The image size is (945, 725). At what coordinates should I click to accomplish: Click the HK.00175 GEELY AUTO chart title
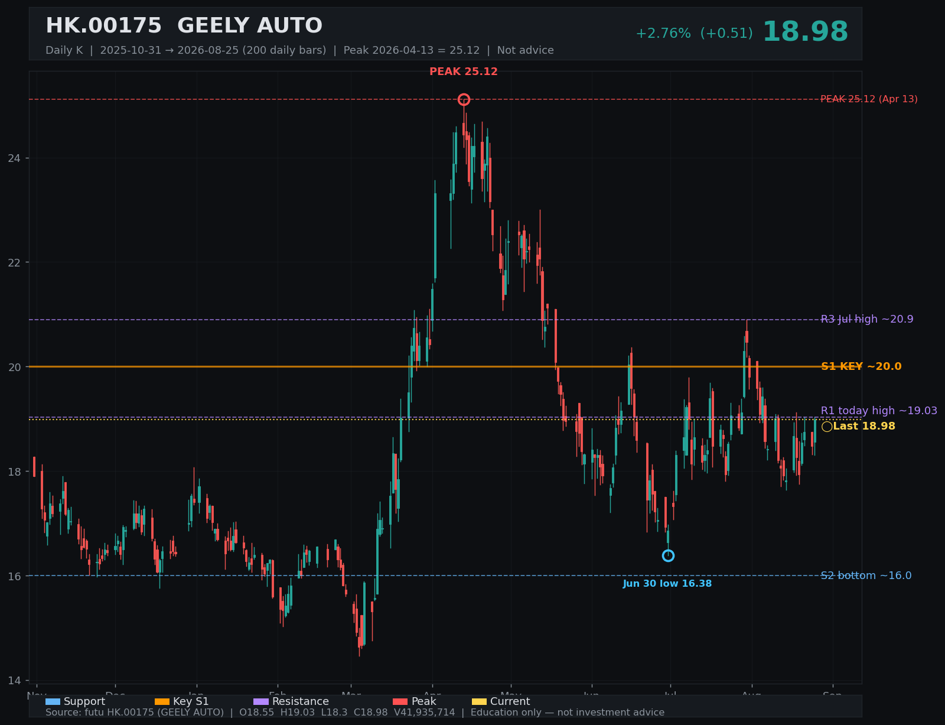coord(184,26)
